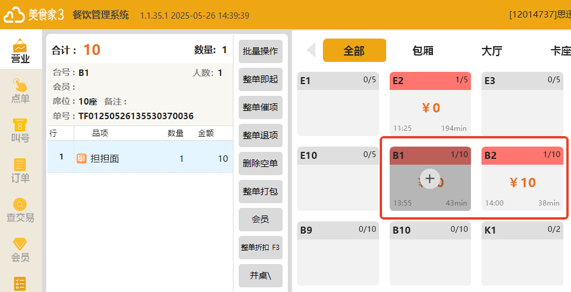The image size is (571, 292).
Task: Open the 营业 sidebar section
Action: [20, 51]
